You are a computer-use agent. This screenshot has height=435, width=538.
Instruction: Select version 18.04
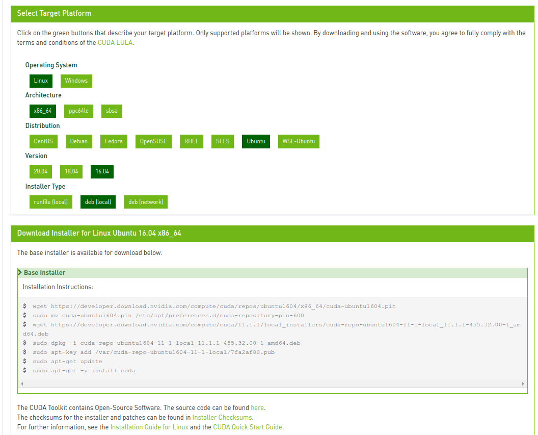click(71, 172)
